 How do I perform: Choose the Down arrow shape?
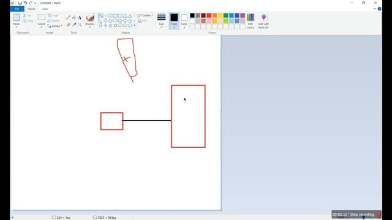pos(100,26)
